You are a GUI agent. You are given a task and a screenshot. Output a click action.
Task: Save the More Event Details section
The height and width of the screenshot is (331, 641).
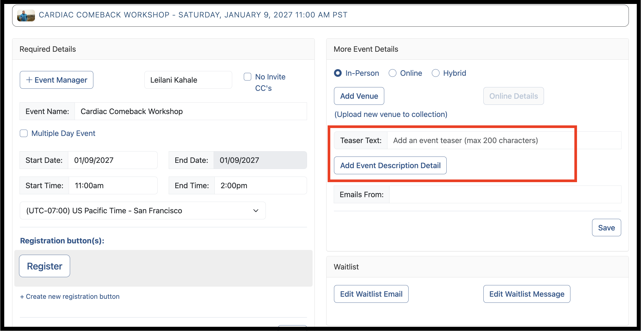[607, 228]
